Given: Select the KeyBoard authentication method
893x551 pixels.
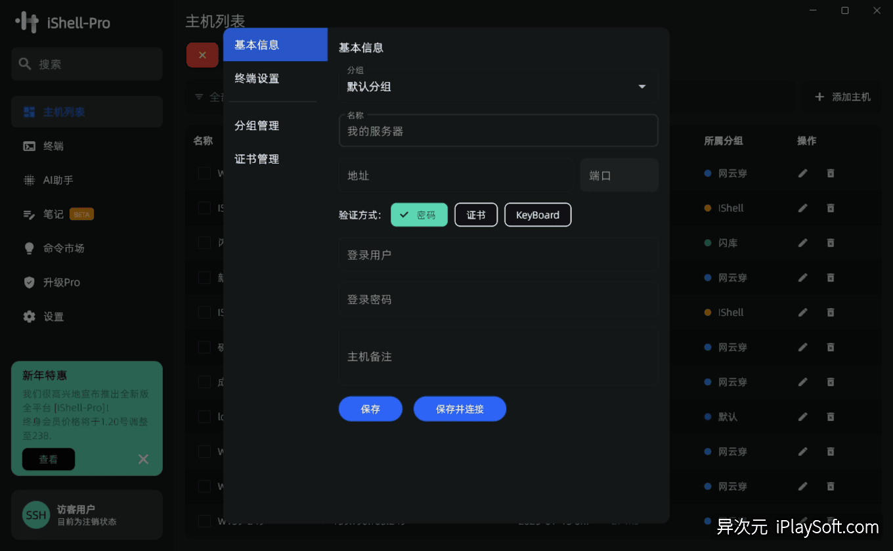Looking at the screenshot, I should [x=537, y=215].
